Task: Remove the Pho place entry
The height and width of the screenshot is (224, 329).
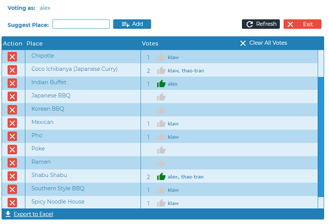Action: click(x=12, y=136)
